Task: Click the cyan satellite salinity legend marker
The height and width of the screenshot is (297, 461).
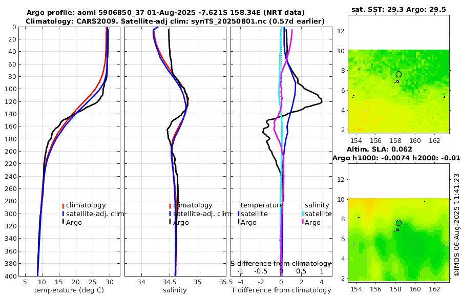Action: click(x=303, y=214)
